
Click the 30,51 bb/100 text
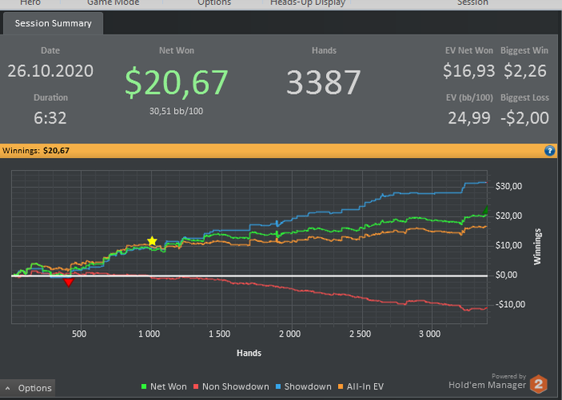pyautogui.click(x=176, y=111)
